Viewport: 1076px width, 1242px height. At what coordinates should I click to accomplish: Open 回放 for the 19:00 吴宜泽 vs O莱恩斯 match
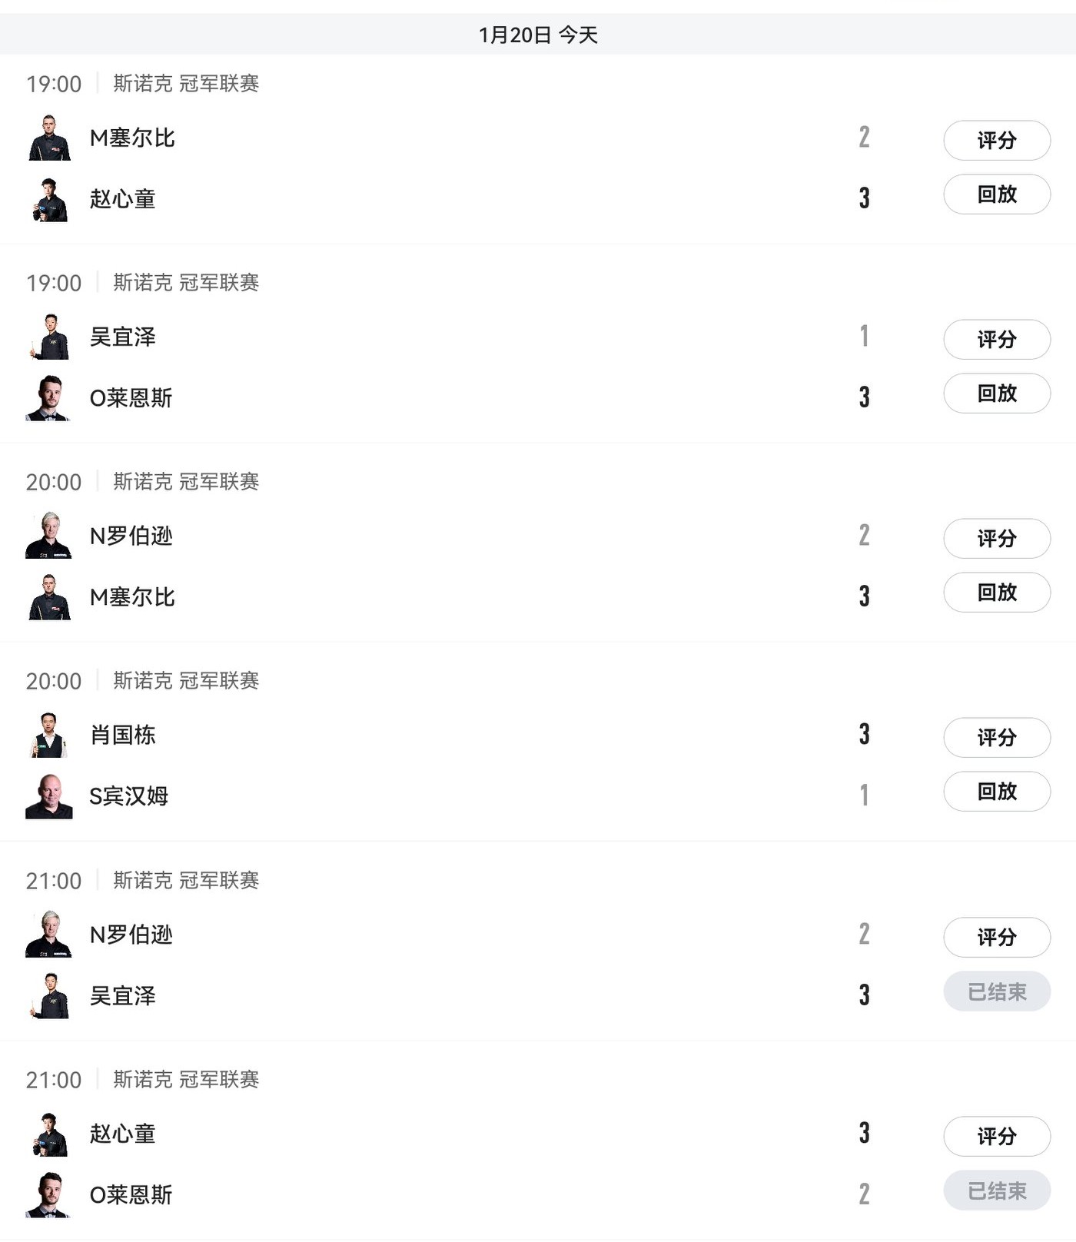[x=997, y=394]
